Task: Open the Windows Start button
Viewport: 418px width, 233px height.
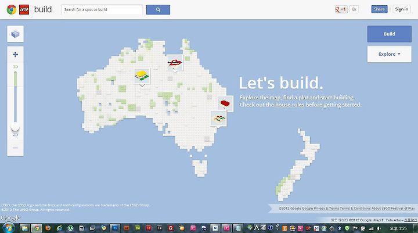Action: (x=9, y=228)
